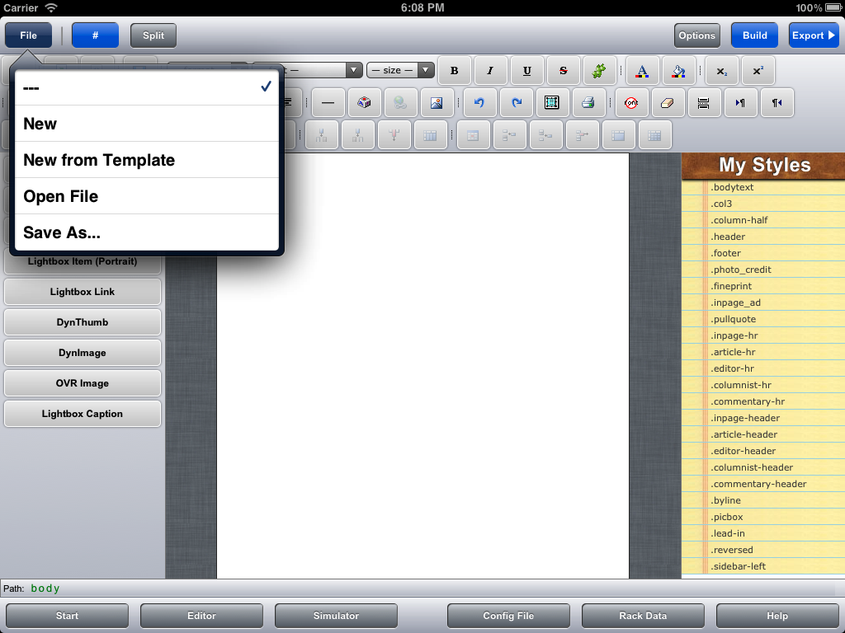Viewport: 845px width, 633px height.
Task: Toggle the # view button
Action: (x=95, y=35)
